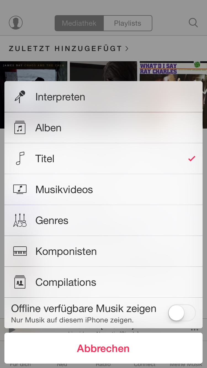This screenshot has width=207, height=368.
Task: Tap the album stack icon for Alben
Action: tap(20, 128)
